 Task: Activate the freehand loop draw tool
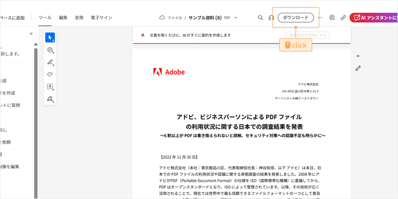pyautogui.click(x=50, y=74)
